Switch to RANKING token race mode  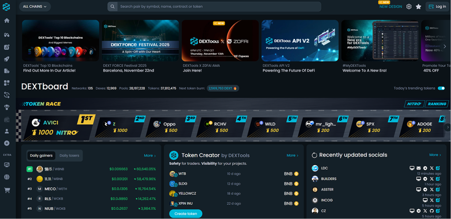point(437,104)
